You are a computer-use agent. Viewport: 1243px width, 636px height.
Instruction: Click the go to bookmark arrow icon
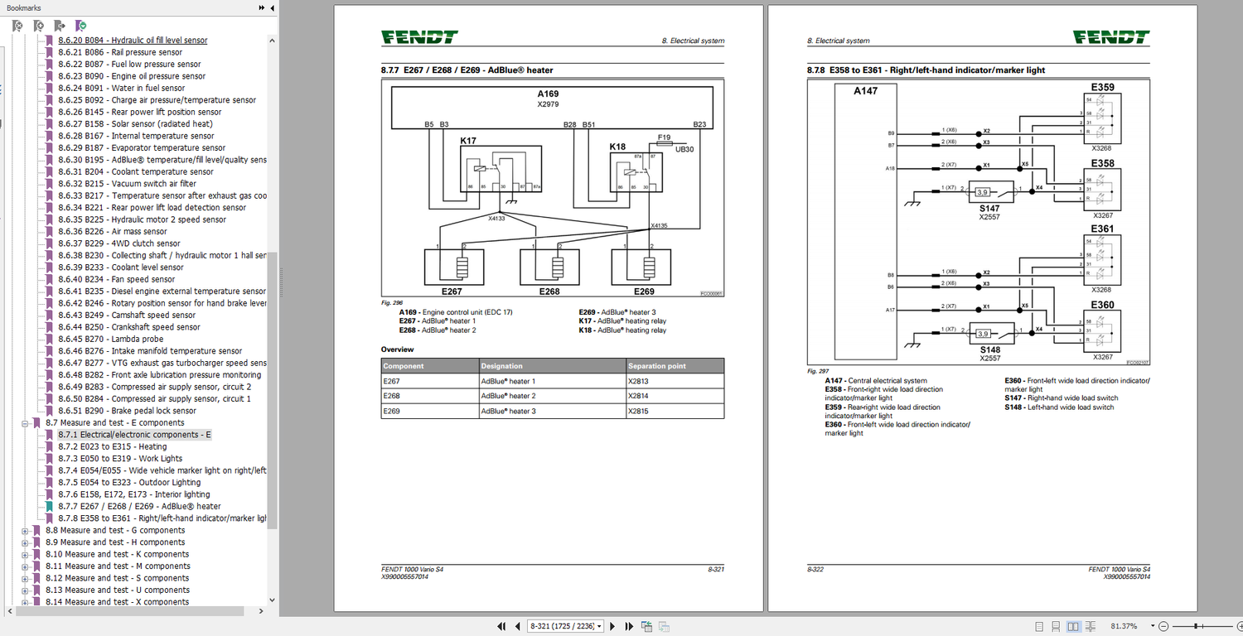pos(60,26)
